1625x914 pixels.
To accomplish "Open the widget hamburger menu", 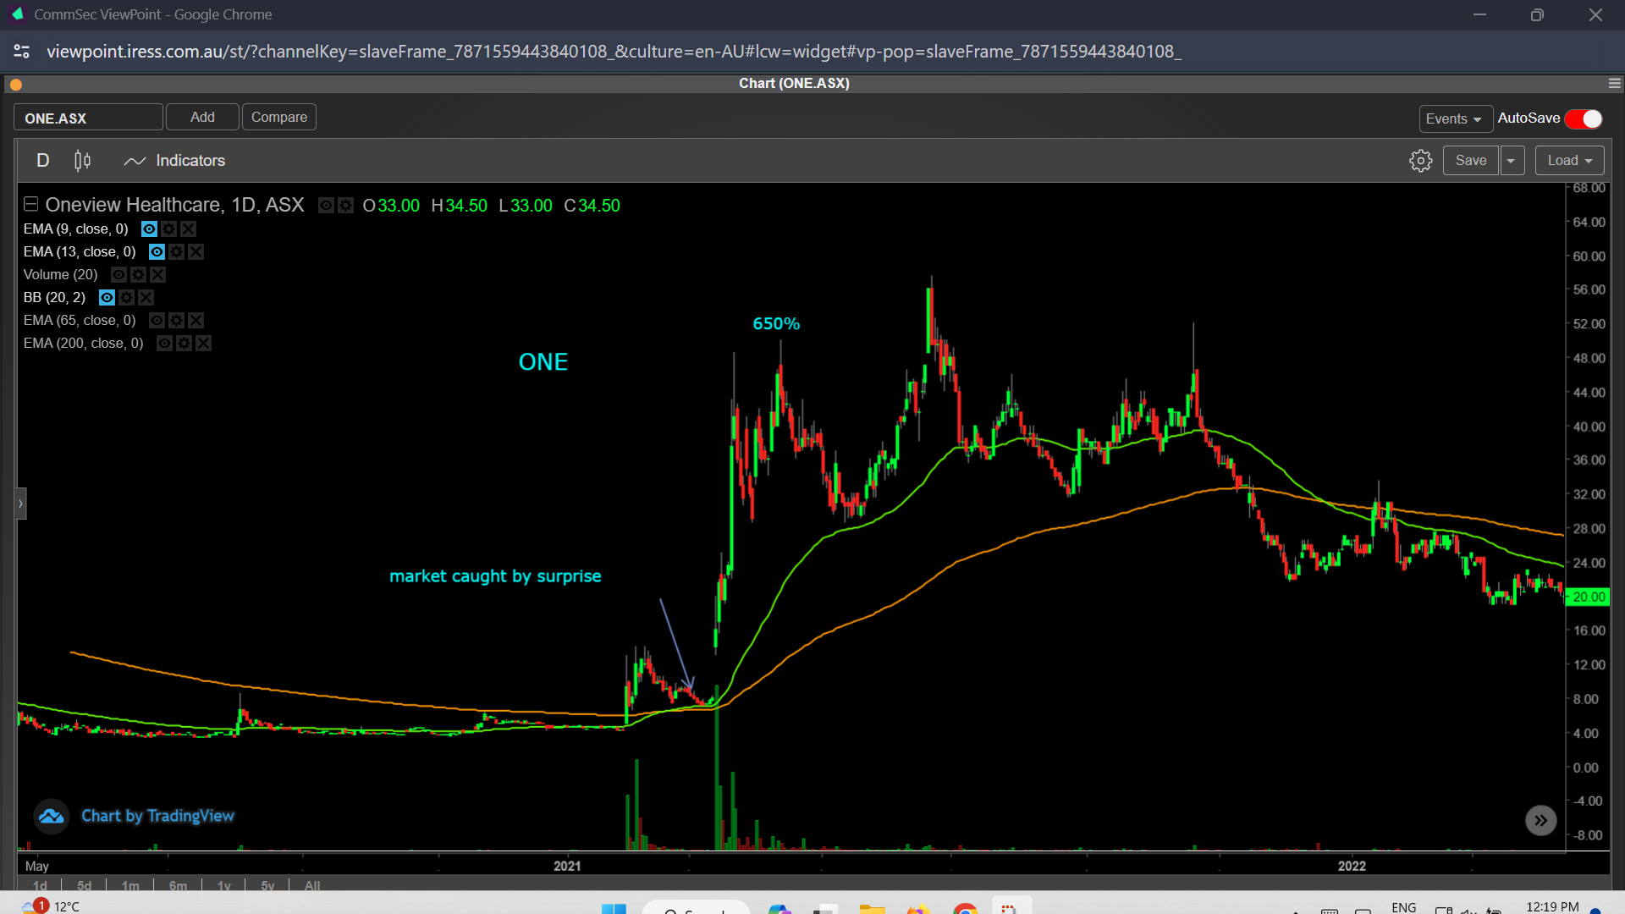I will pyautogui.click(x=1614, y=83).
